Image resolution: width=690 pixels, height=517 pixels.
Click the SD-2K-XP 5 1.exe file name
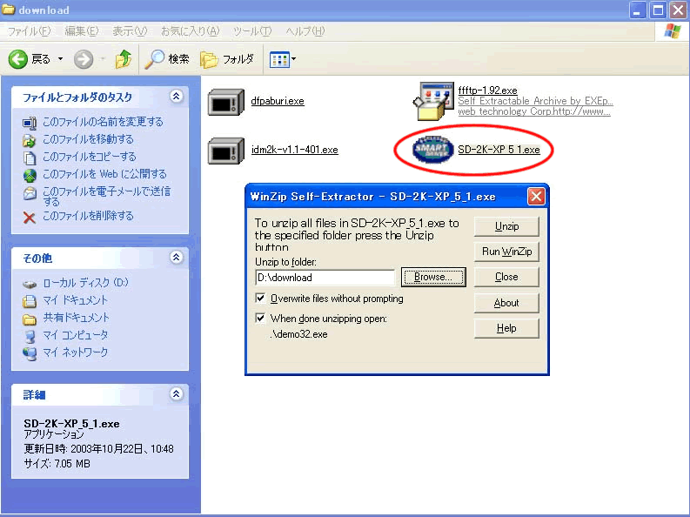(x=499, y=150)
